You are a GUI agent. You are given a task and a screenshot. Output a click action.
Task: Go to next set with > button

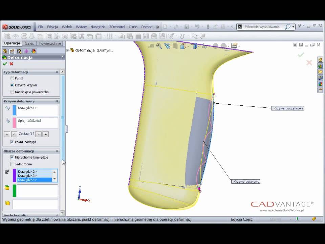click(38, 134)
